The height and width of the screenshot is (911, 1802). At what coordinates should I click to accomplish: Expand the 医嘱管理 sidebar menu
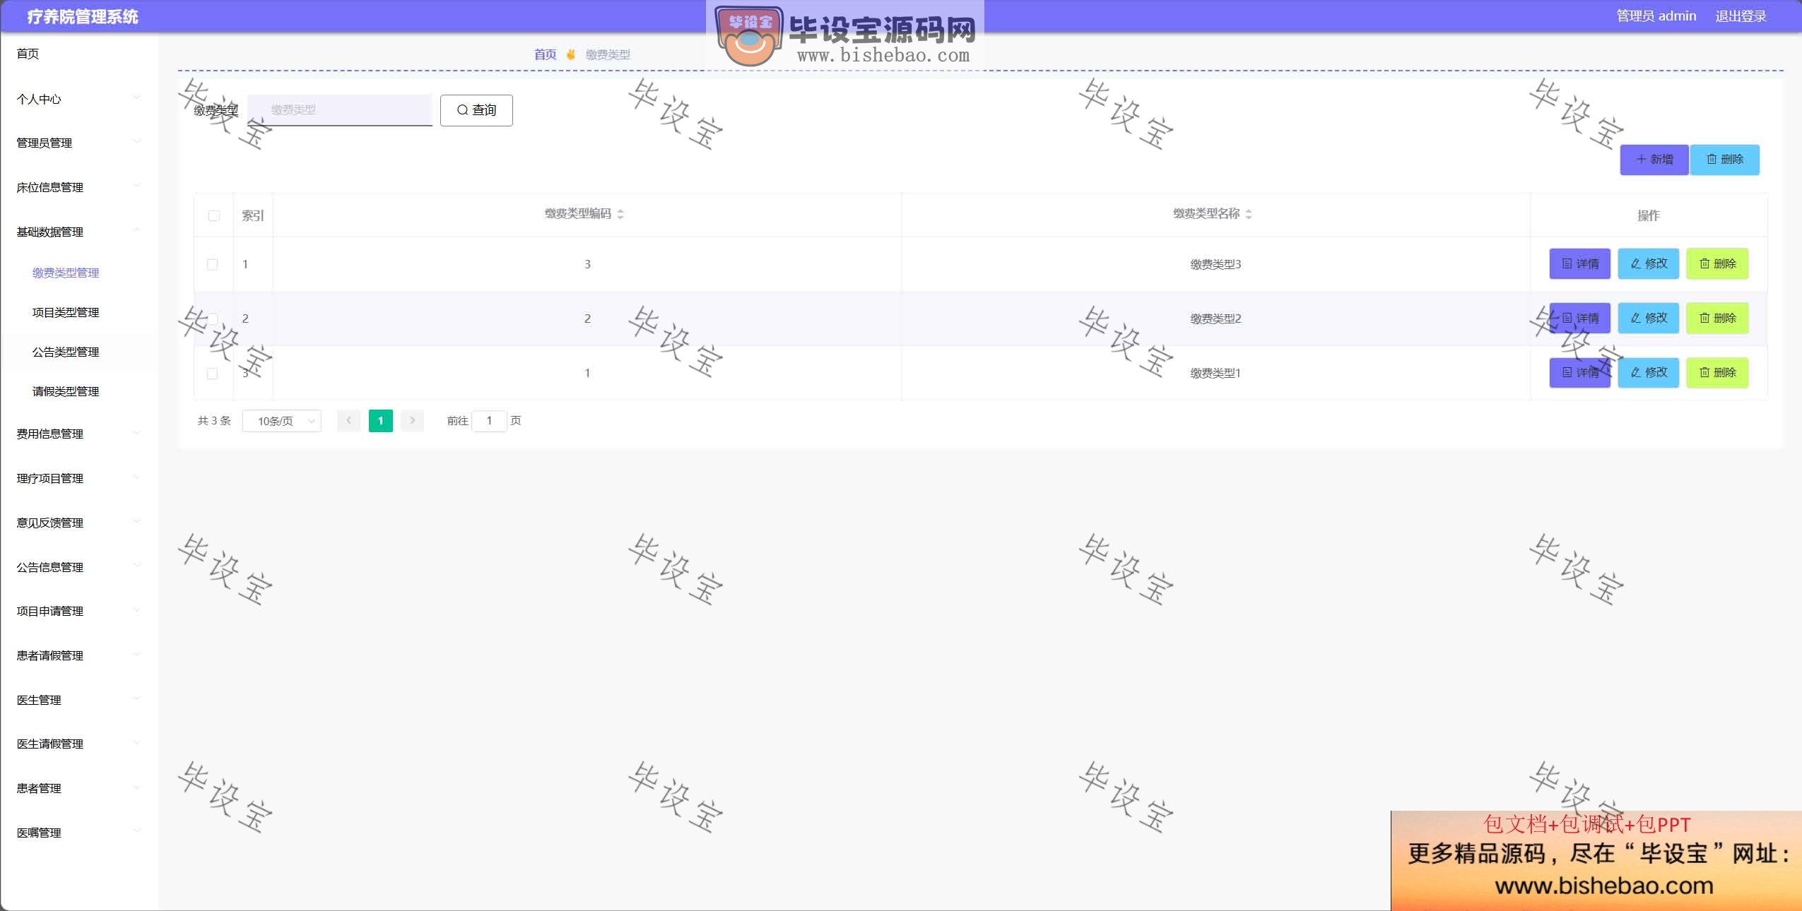point(79,833)
